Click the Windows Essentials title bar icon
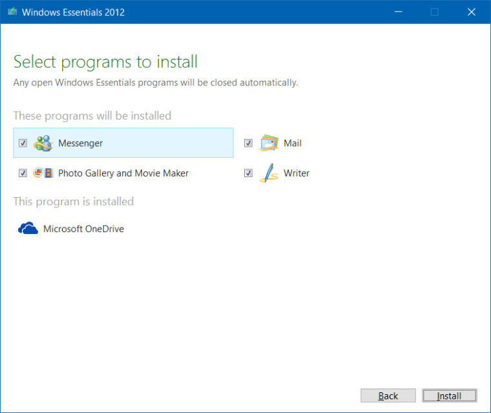This screenshot has height=413, width=491. click(12, 12)
